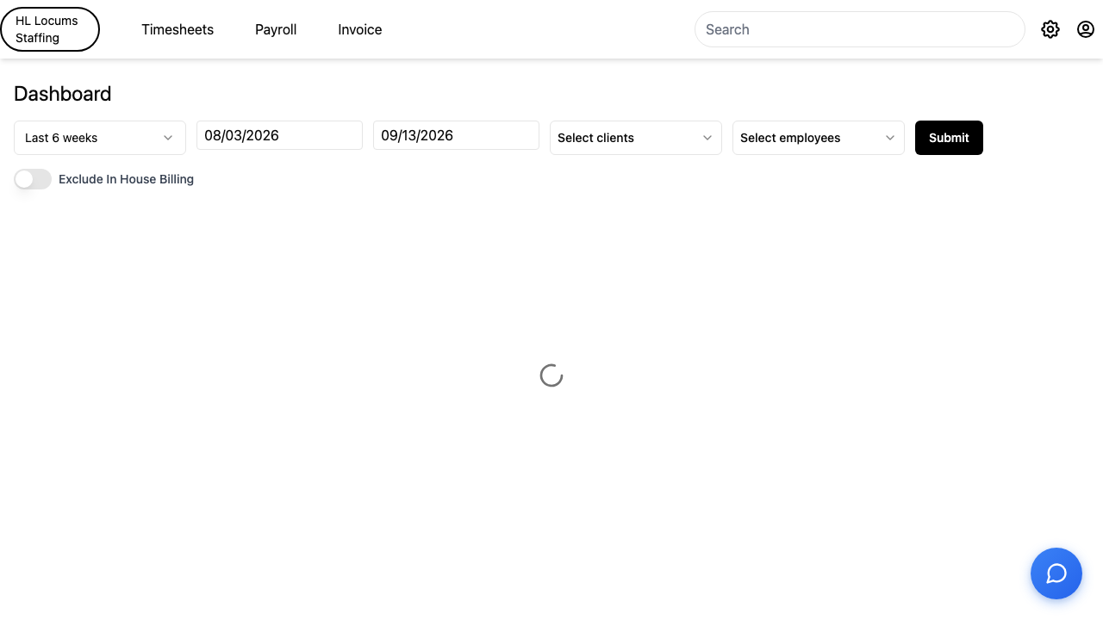Image resolution: width=1103 pixels, height=620 pixels.
Task: Go to the Timesheets menu
Action: [x=178, y=29]
